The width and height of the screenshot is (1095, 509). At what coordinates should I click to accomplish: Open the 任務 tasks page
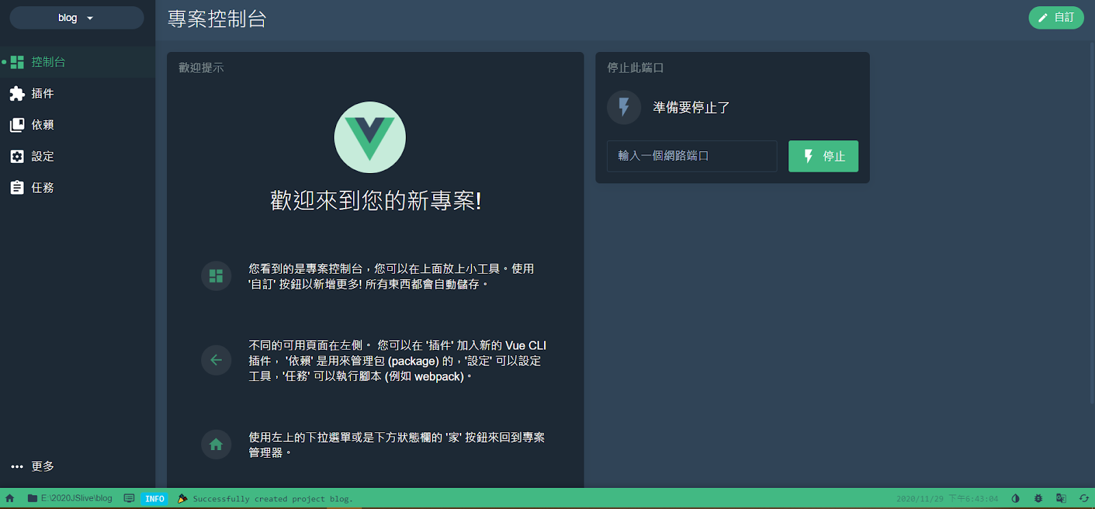tap(77, 187)
